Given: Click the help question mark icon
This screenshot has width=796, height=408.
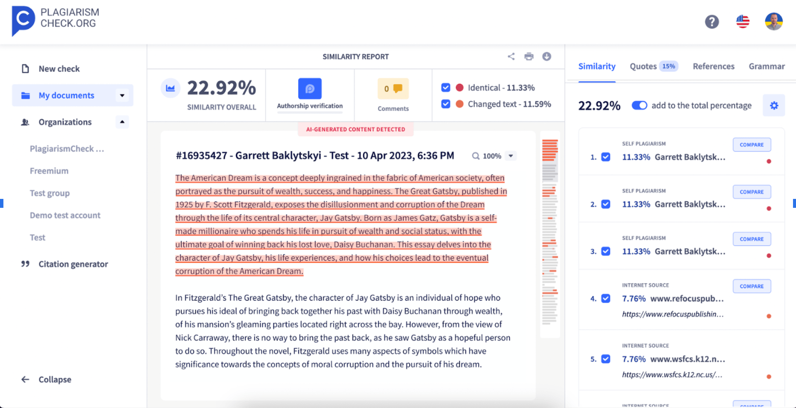Looking at the screenshot, I should click(x=712, y=21).
